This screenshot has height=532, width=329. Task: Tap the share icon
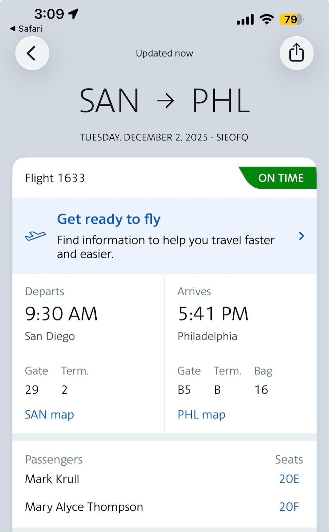296,53
